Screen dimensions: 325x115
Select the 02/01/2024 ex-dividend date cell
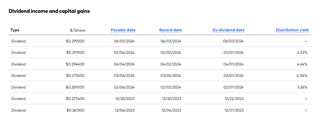click(233, 87)
